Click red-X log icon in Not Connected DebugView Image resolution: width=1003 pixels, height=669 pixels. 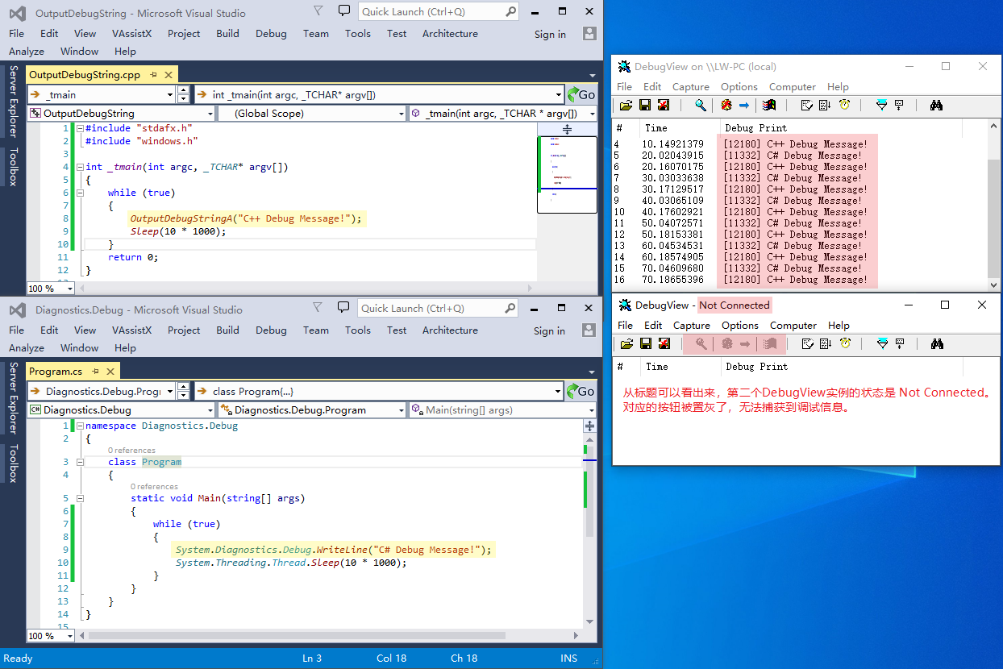tap(664, 344)
